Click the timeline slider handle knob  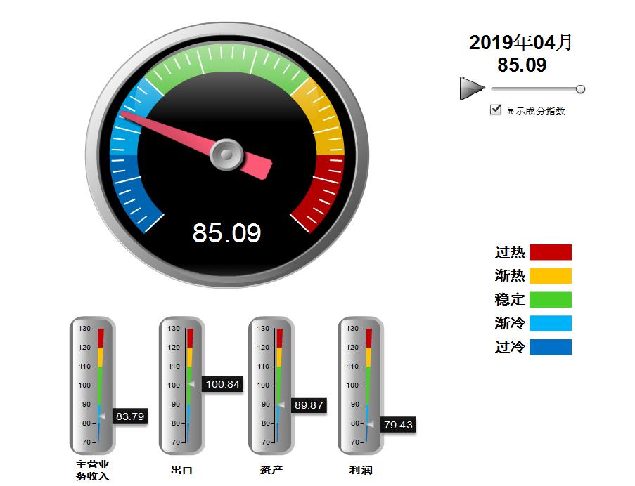click(580, 89)
